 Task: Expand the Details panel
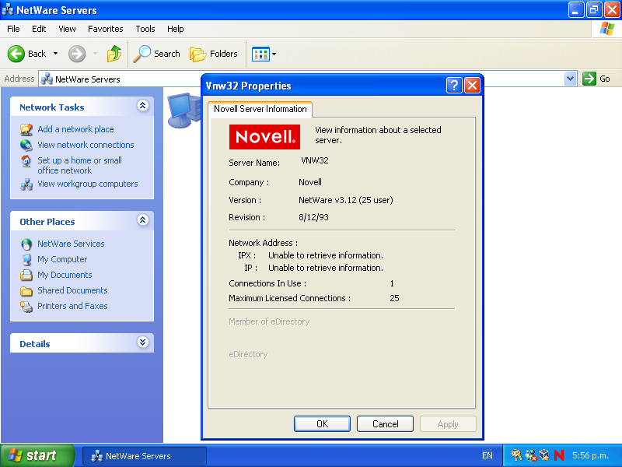click(143, 342)
